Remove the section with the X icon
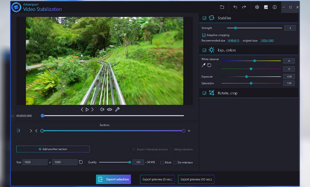 pos(189,131)
